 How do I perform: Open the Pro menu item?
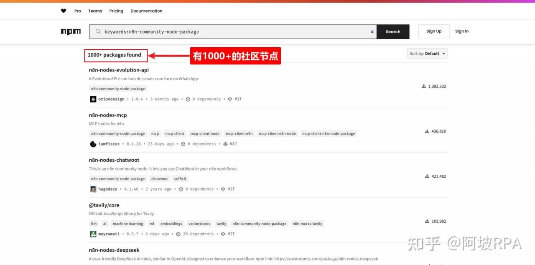(78, 11)
